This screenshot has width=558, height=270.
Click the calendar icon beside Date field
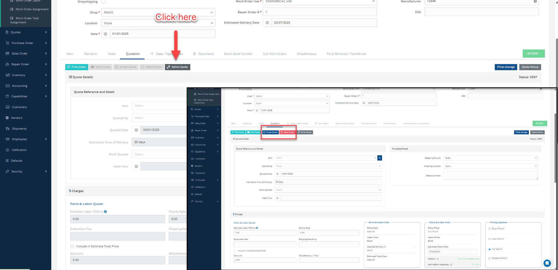pos(105,34)
